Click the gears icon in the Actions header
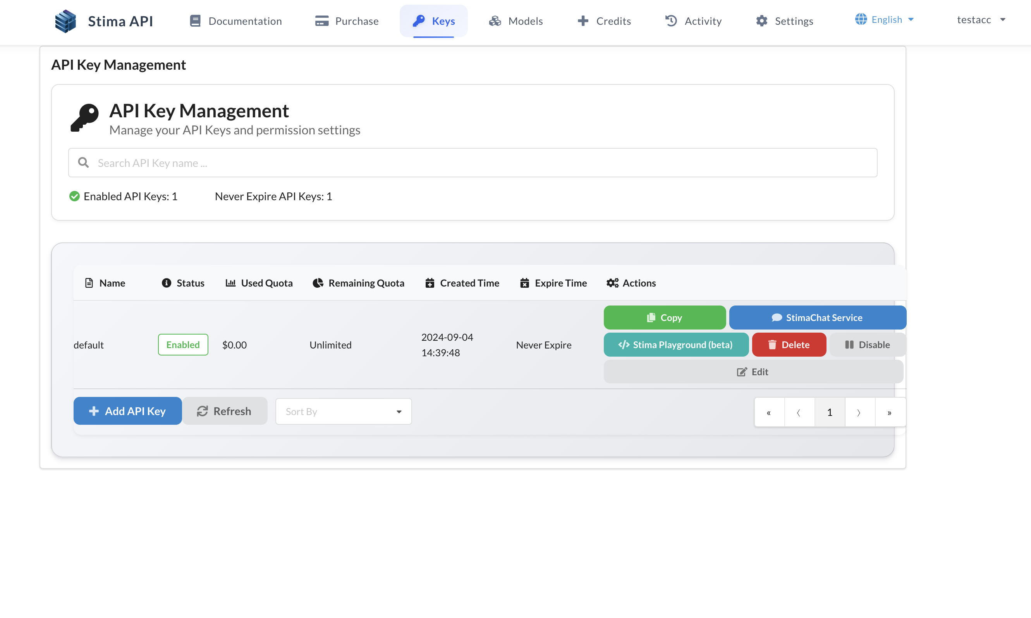The width and height of the screenshot is (1031, 618). tap(612, 283)
